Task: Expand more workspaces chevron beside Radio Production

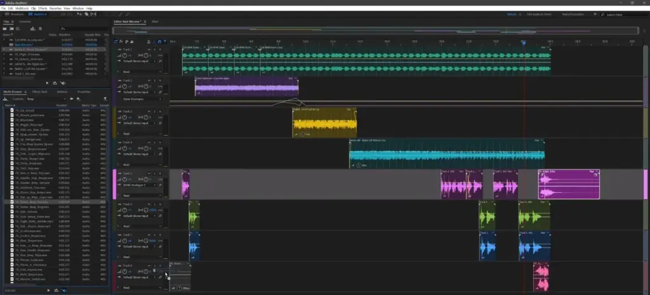Action: (595, 14)
